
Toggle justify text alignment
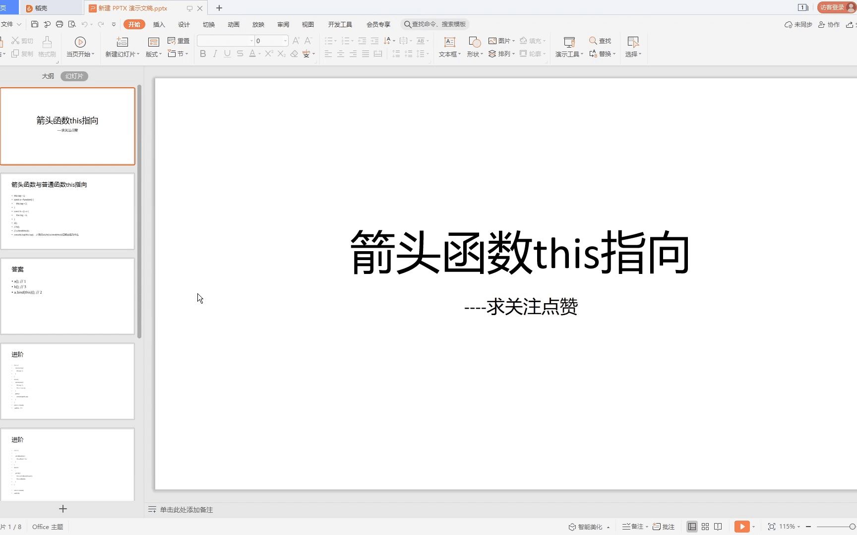pos(366,53)
